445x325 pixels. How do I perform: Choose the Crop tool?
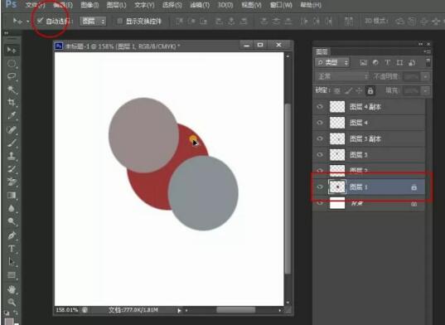(12, 103)
